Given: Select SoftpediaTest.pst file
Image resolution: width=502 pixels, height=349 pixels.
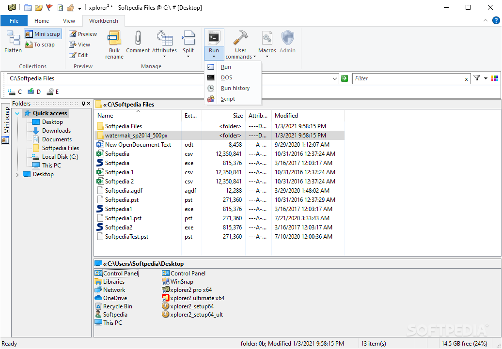Looking at the screenshot, I should point(127,237).
